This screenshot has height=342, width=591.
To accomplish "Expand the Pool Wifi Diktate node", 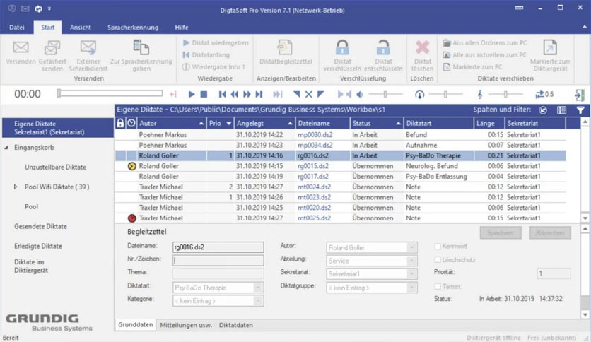I will coord(16,187).
